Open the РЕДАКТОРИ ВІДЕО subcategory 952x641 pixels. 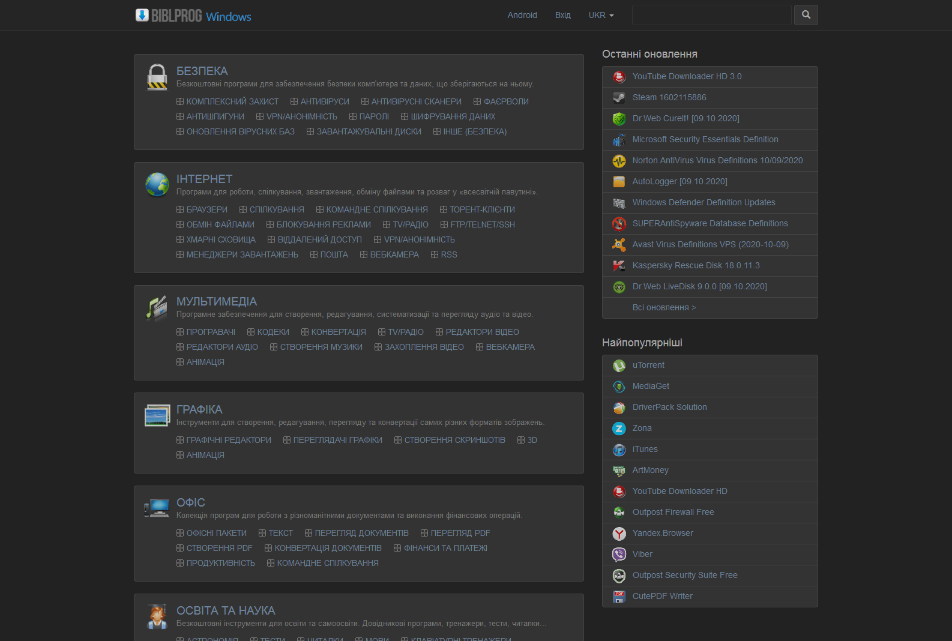click(483, 332)
